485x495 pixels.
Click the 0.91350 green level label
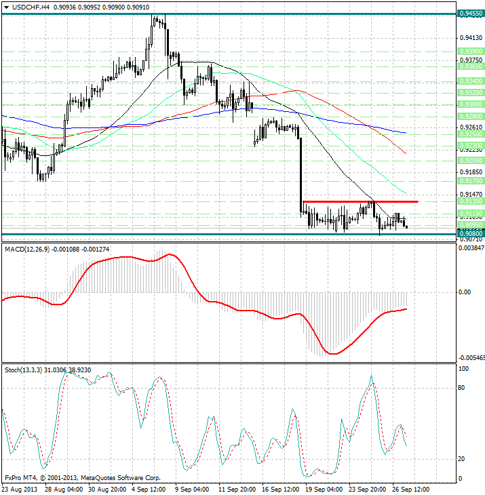click(471, 201)
